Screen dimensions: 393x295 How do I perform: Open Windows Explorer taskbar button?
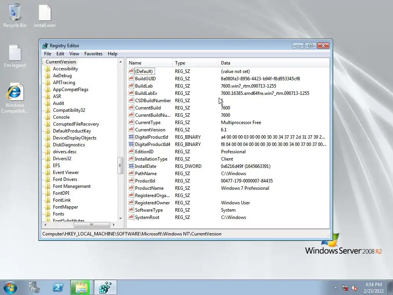pyautogui.click(x=81, y=287)
